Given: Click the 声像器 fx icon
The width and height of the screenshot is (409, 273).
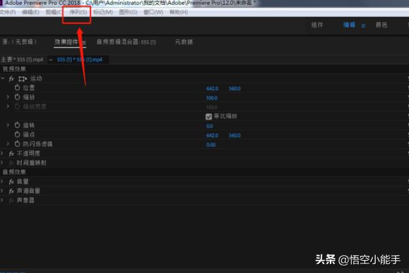Looking at the screenshot, I should coord(12,201).
